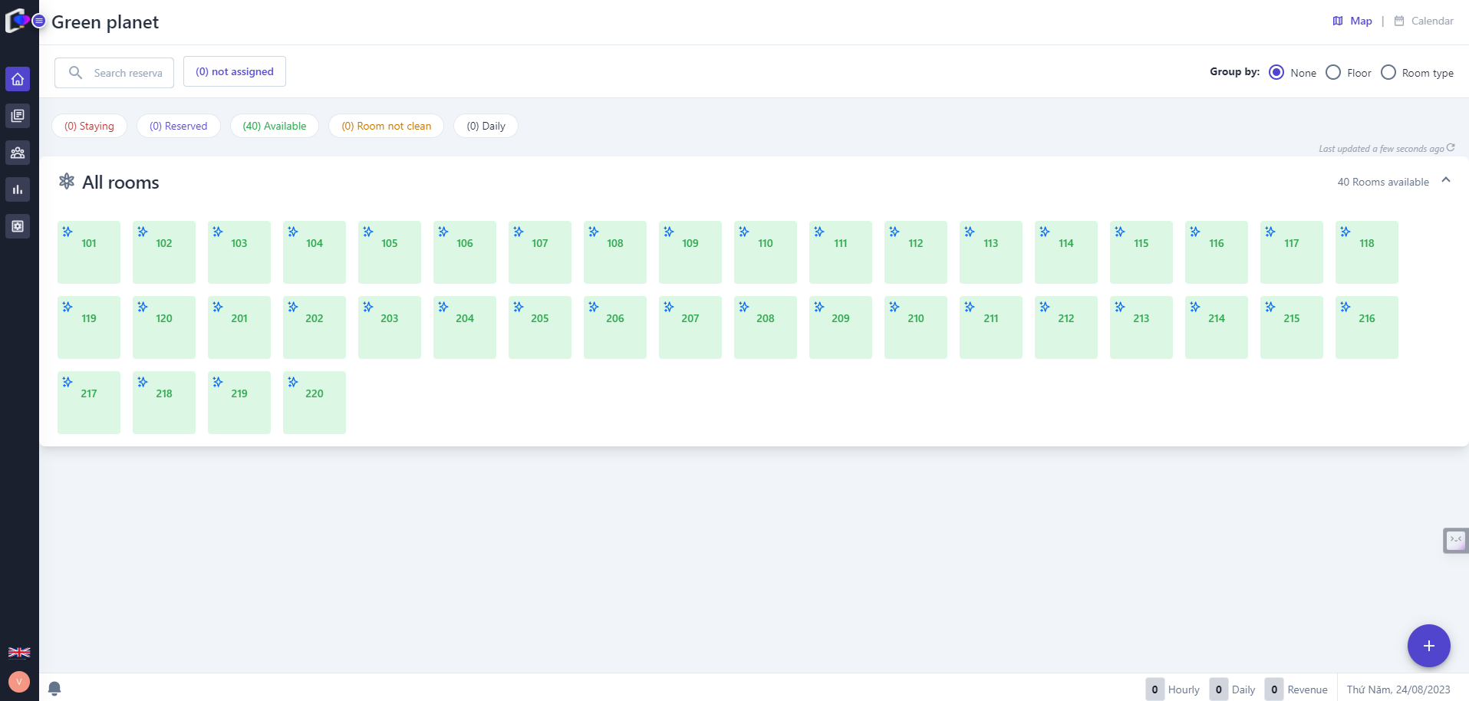Group rooms by Floor
Screen dimensions: 1469x701
(x=1333, y=73)
